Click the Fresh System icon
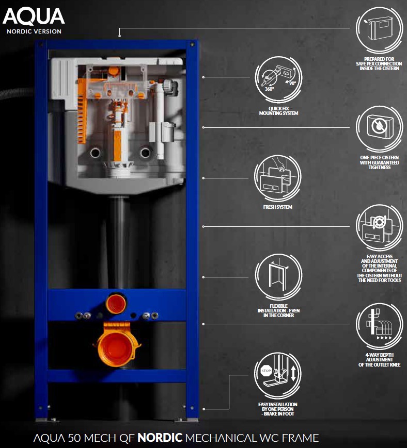The image size is (407, 448). pos(278,178)
